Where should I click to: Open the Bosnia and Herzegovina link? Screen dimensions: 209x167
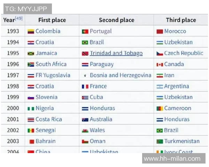pyautogui.click(x=121, y=75)
